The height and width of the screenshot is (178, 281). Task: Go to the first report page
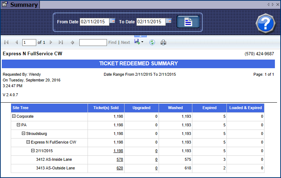click(6, 42)
